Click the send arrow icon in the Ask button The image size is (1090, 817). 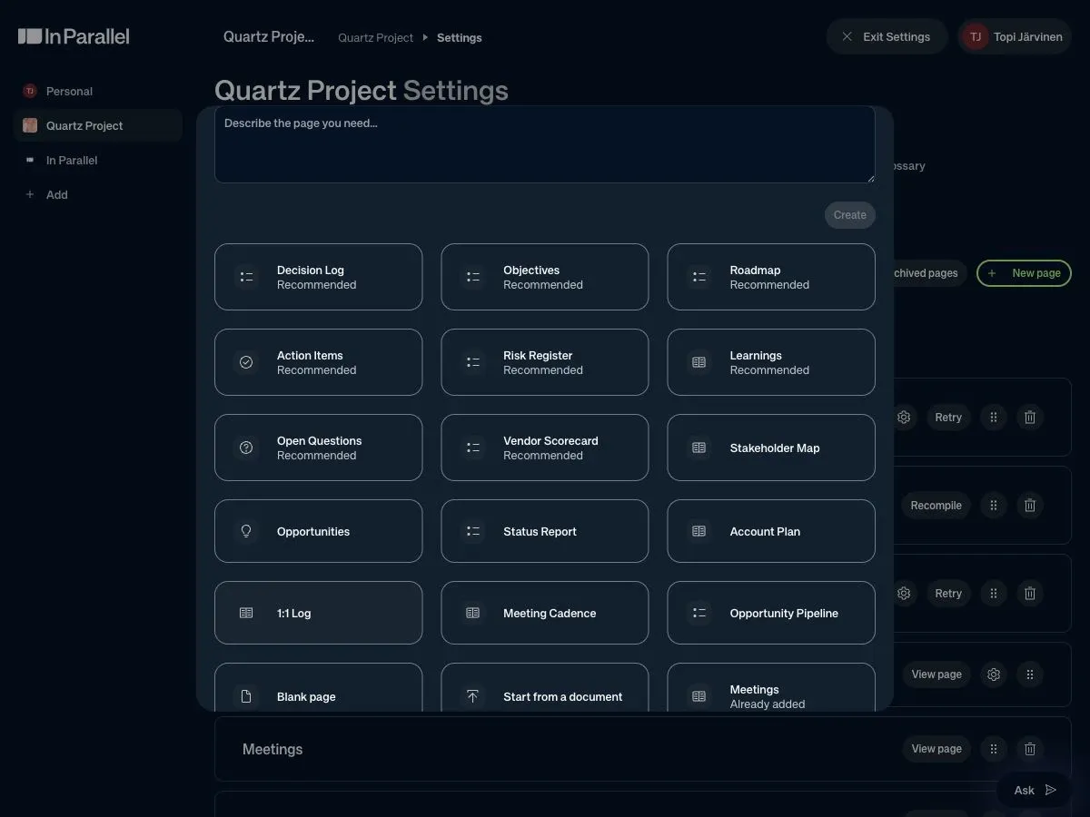(1051, 790)
